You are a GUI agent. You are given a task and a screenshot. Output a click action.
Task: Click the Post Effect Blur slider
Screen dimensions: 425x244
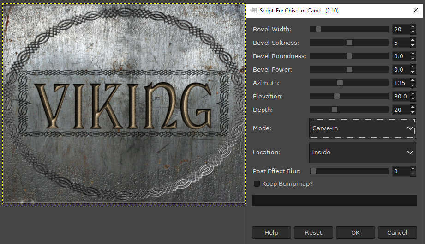tap(349, 171)
